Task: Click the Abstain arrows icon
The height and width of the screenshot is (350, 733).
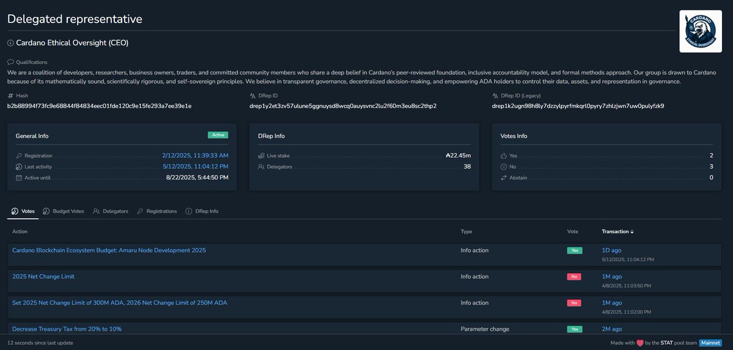Action: [x=504, y=177]
